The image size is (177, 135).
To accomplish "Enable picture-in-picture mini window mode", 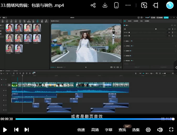I will (x=144, y=5).
